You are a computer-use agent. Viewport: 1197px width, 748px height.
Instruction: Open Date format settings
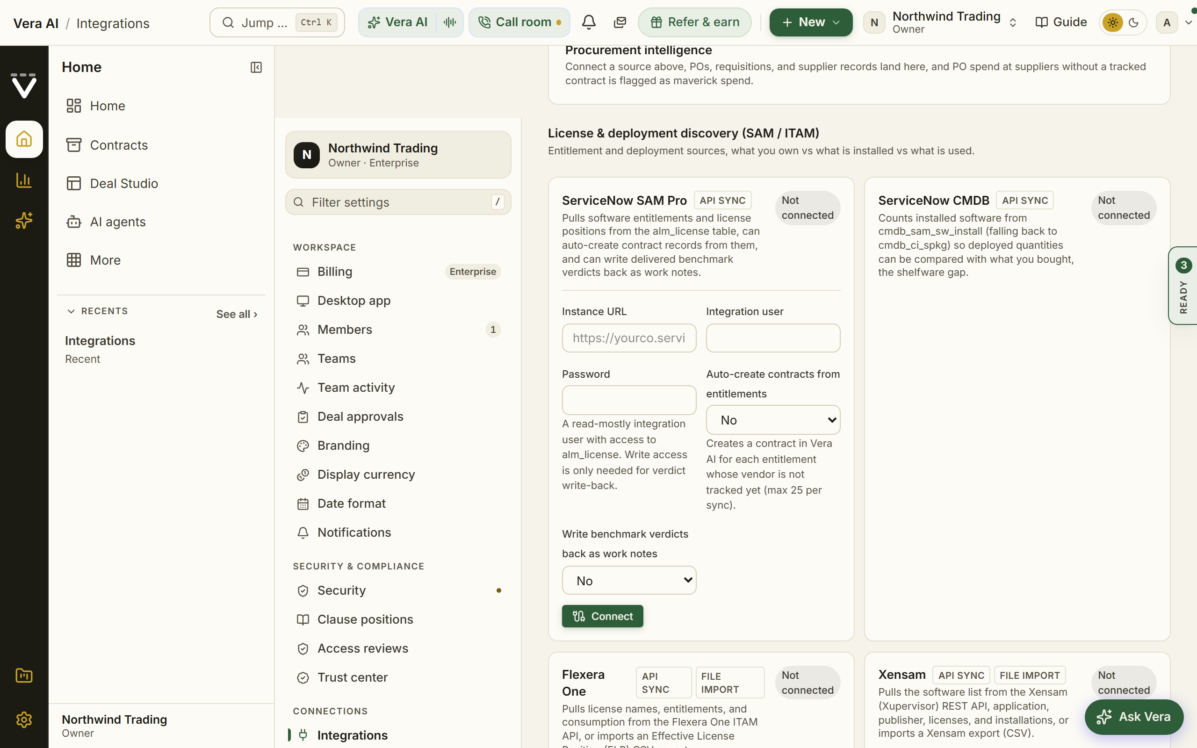[398, 503]
